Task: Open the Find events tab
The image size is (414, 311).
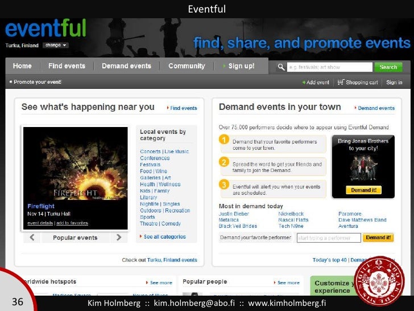Action: coord(67,66)
